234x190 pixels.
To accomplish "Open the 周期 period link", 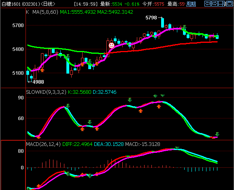I will [x=191, y=4].
